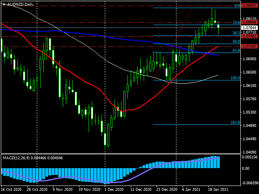
Task: Open the chart menu triangle beside AUDNZD,Daily
Action: (4, 4)
